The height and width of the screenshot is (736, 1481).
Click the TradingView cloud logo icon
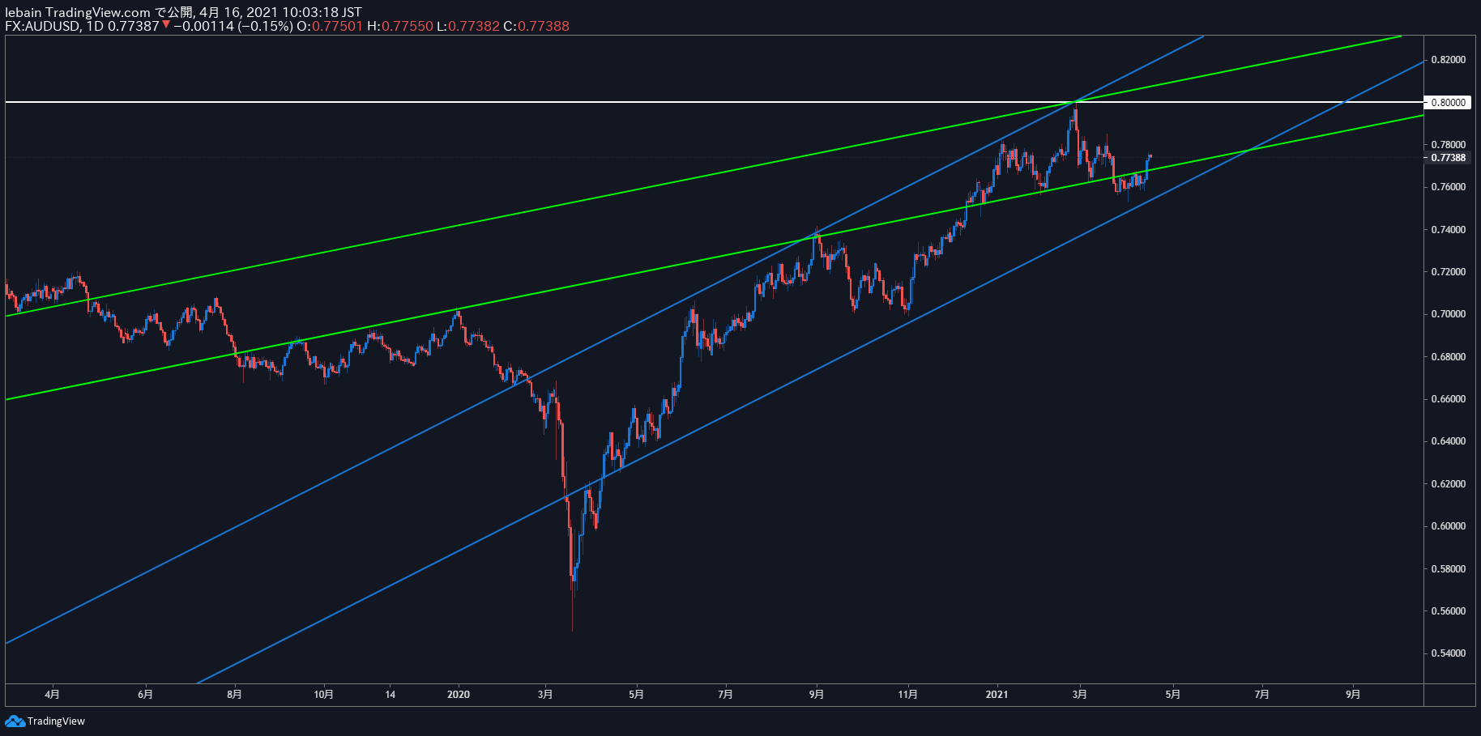[x=15, y=721]
